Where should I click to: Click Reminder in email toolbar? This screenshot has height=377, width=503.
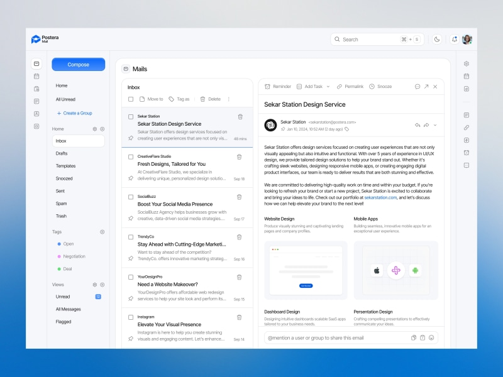(x=278, y=87)
